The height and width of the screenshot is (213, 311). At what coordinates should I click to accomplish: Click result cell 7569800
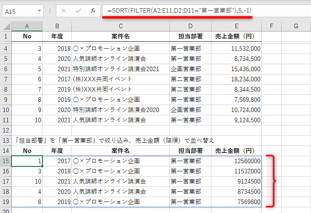coord(236,202)
